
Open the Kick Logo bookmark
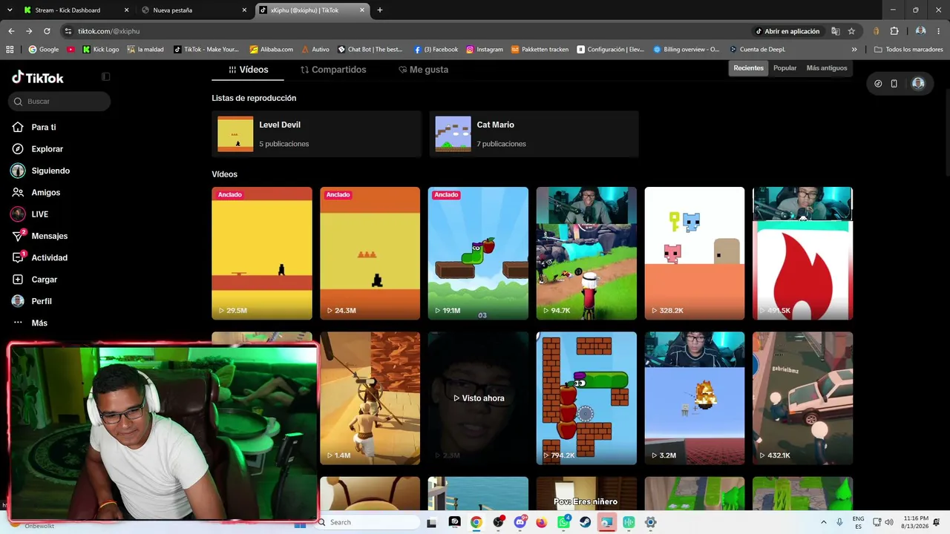point(100,50)
